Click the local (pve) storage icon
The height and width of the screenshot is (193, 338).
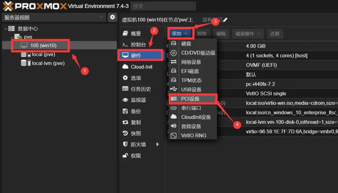pos(26,54)
